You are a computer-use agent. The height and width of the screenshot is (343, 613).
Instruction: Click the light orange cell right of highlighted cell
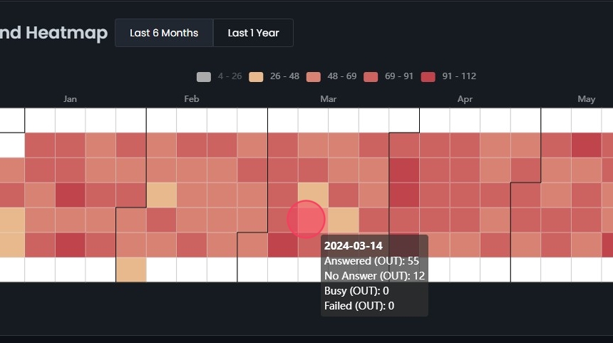click(x=344, y=220)
